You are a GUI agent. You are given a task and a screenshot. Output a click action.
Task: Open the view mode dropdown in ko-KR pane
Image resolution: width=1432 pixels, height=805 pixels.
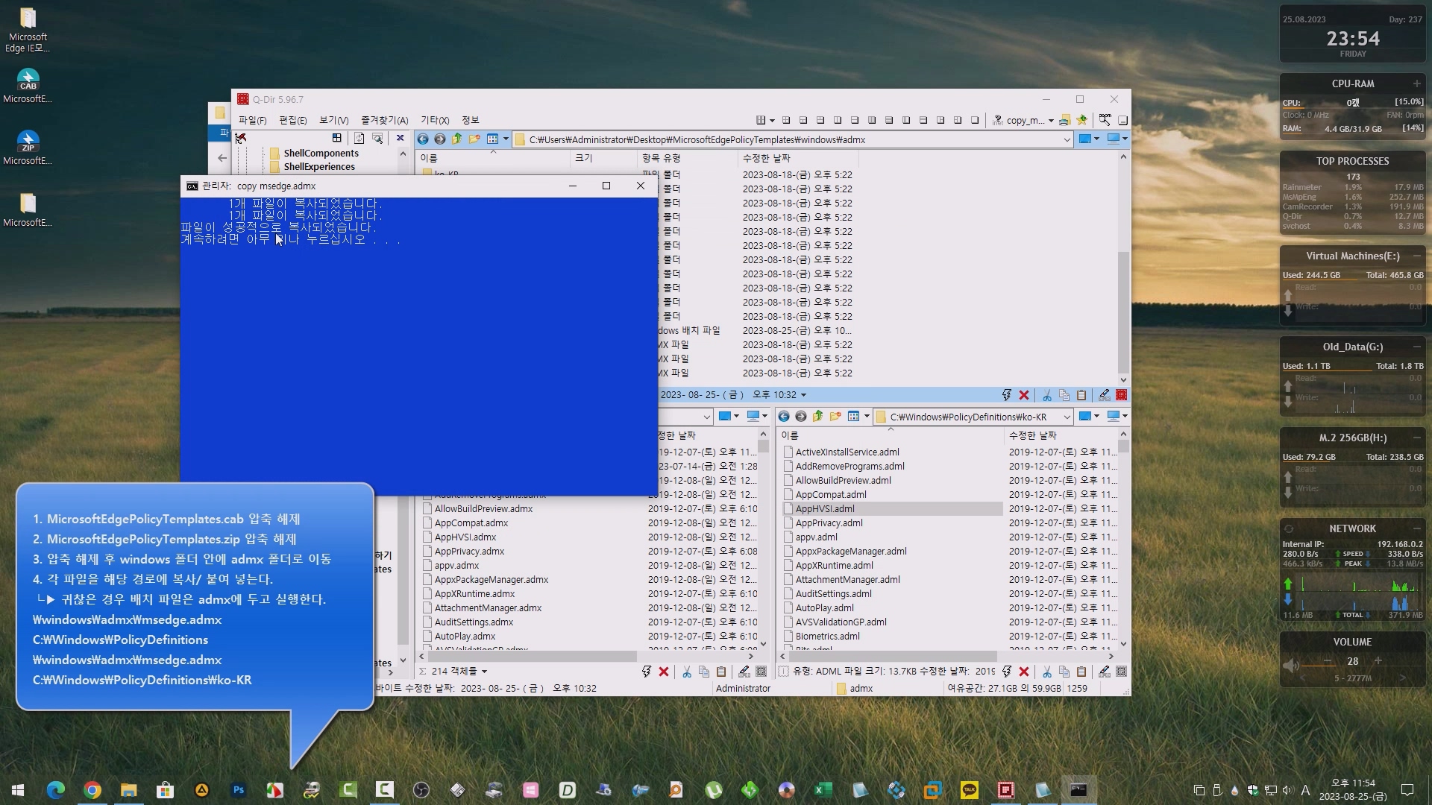(x=866, y=417)
